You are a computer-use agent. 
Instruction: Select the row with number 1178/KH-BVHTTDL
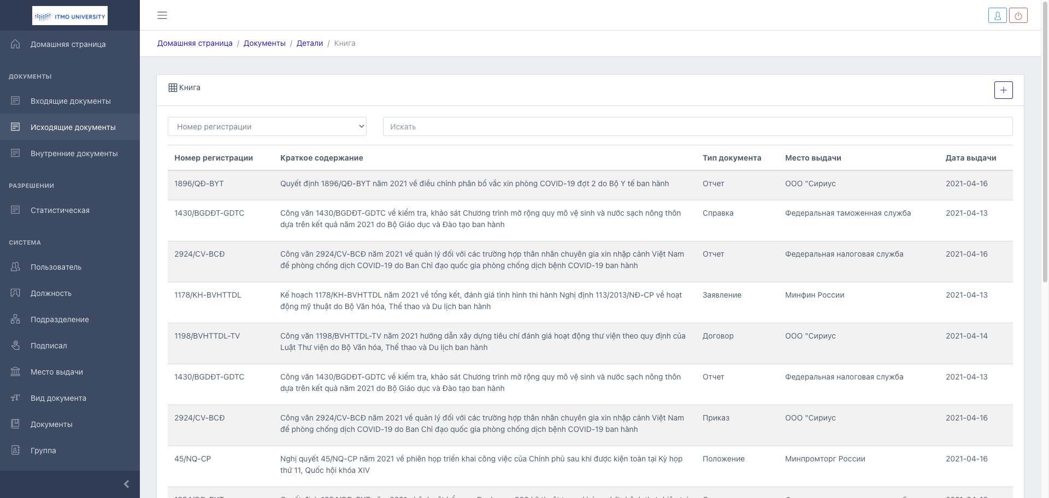[208, 295]
